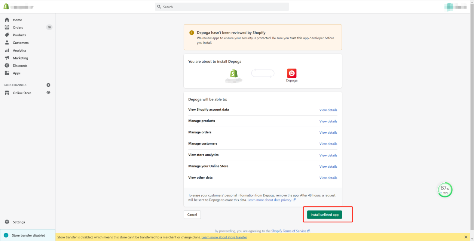
Task: View details for Manage products
Action: click(328, 121)
